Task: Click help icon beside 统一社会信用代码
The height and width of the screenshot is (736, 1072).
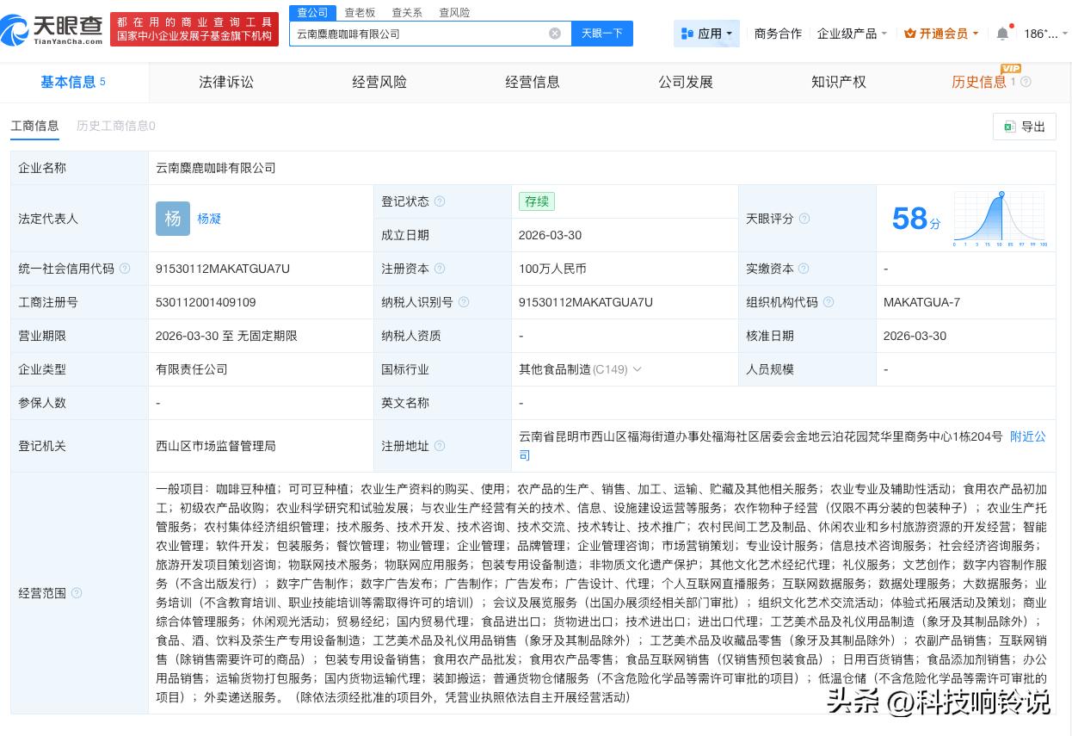Action: 125,269
